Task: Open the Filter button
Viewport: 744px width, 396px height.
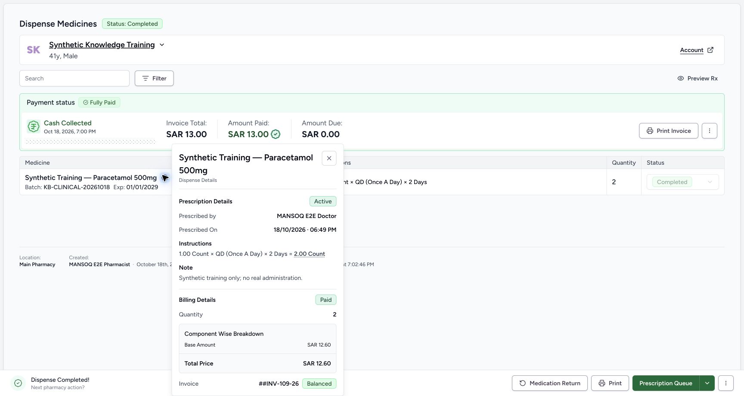Action: coord(154,78)
